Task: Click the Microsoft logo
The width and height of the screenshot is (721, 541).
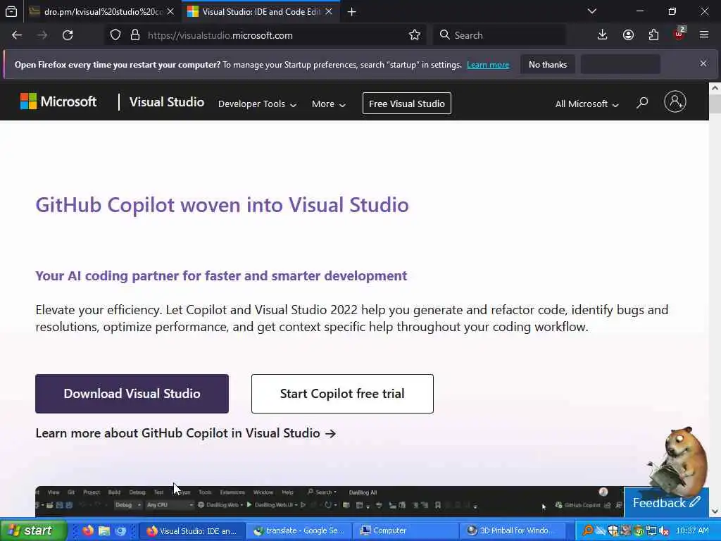Action: pyautogui.click(x=58, y=101)
